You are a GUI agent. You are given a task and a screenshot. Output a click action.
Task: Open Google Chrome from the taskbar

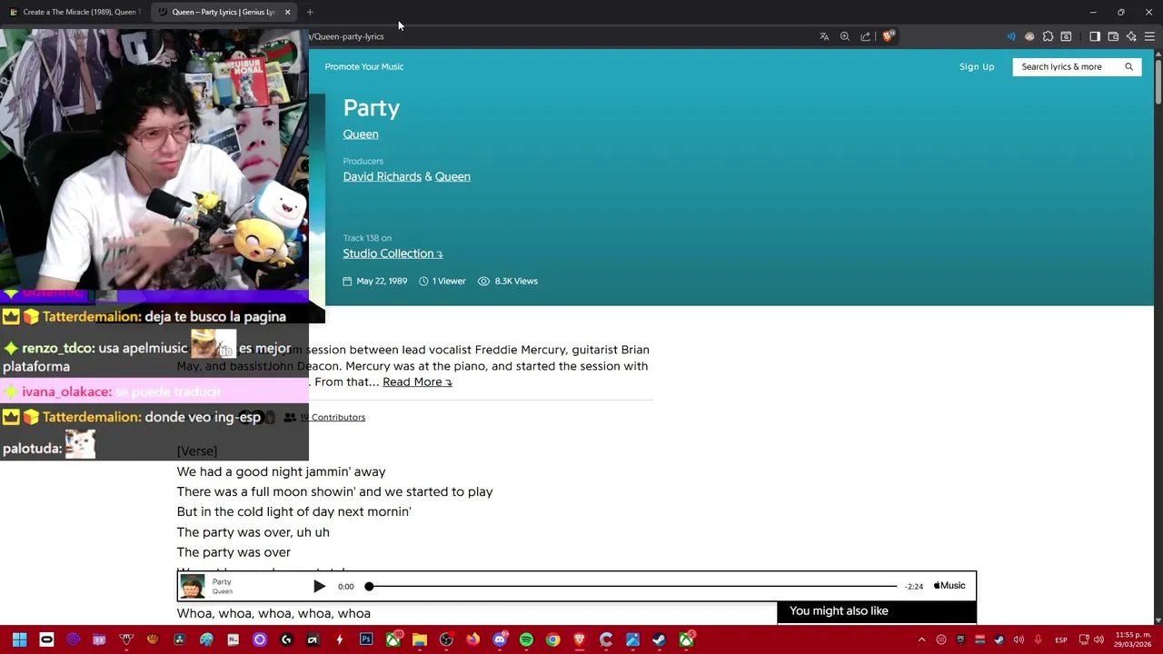point(552,639)
